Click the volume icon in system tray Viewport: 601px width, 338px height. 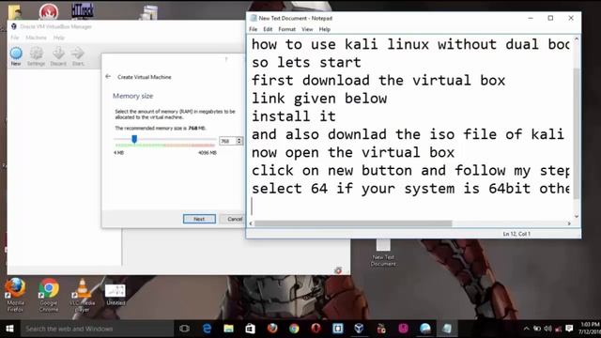547,329
